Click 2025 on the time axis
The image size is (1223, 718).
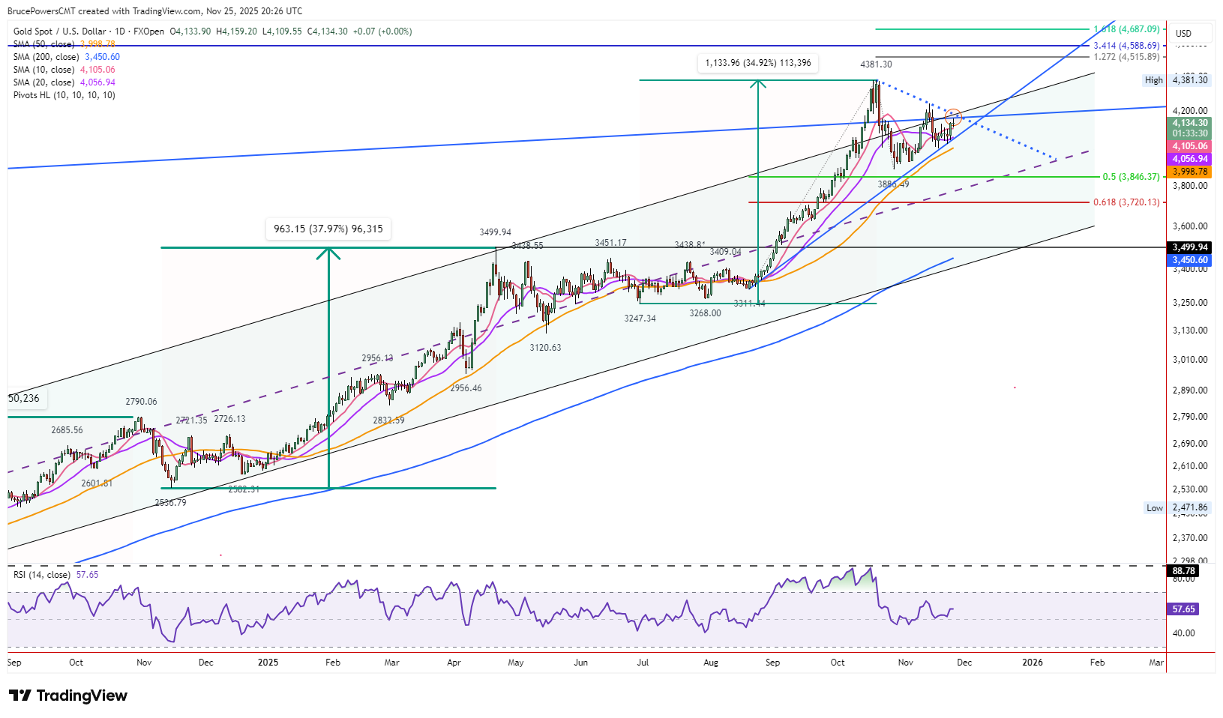point(268,663)
